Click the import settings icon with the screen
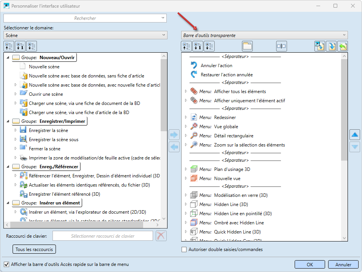362x272 pixels. (320, 46)
